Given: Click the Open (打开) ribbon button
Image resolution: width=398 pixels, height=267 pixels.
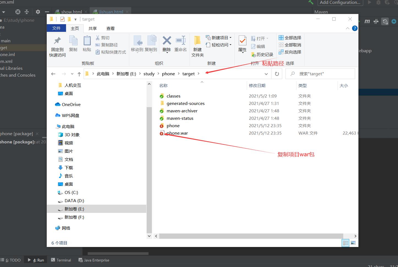Looking at the screenshot, I should pos(260,38).
